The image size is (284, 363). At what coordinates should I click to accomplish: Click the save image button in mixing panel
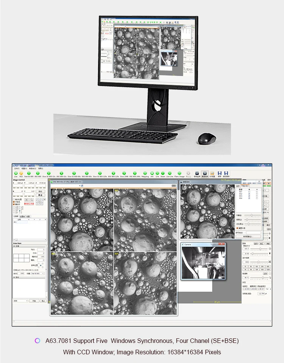tap(248, 236)
